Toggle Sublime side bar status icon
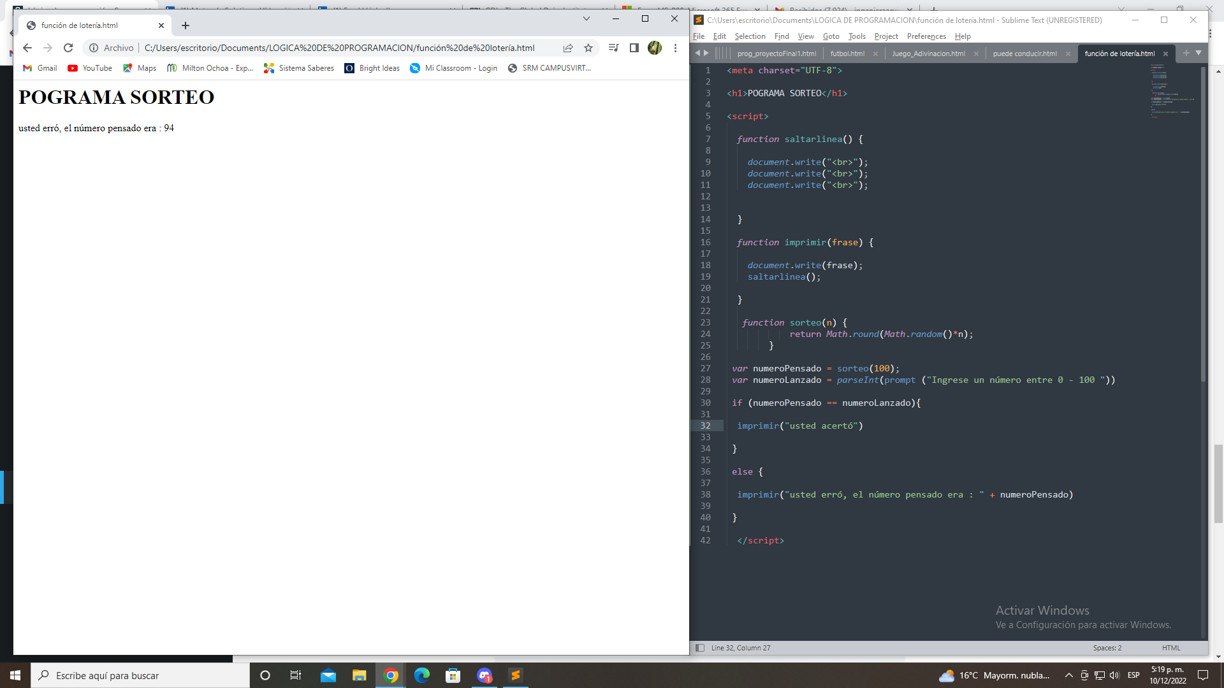1224x688 pixels. pos(700,648)
